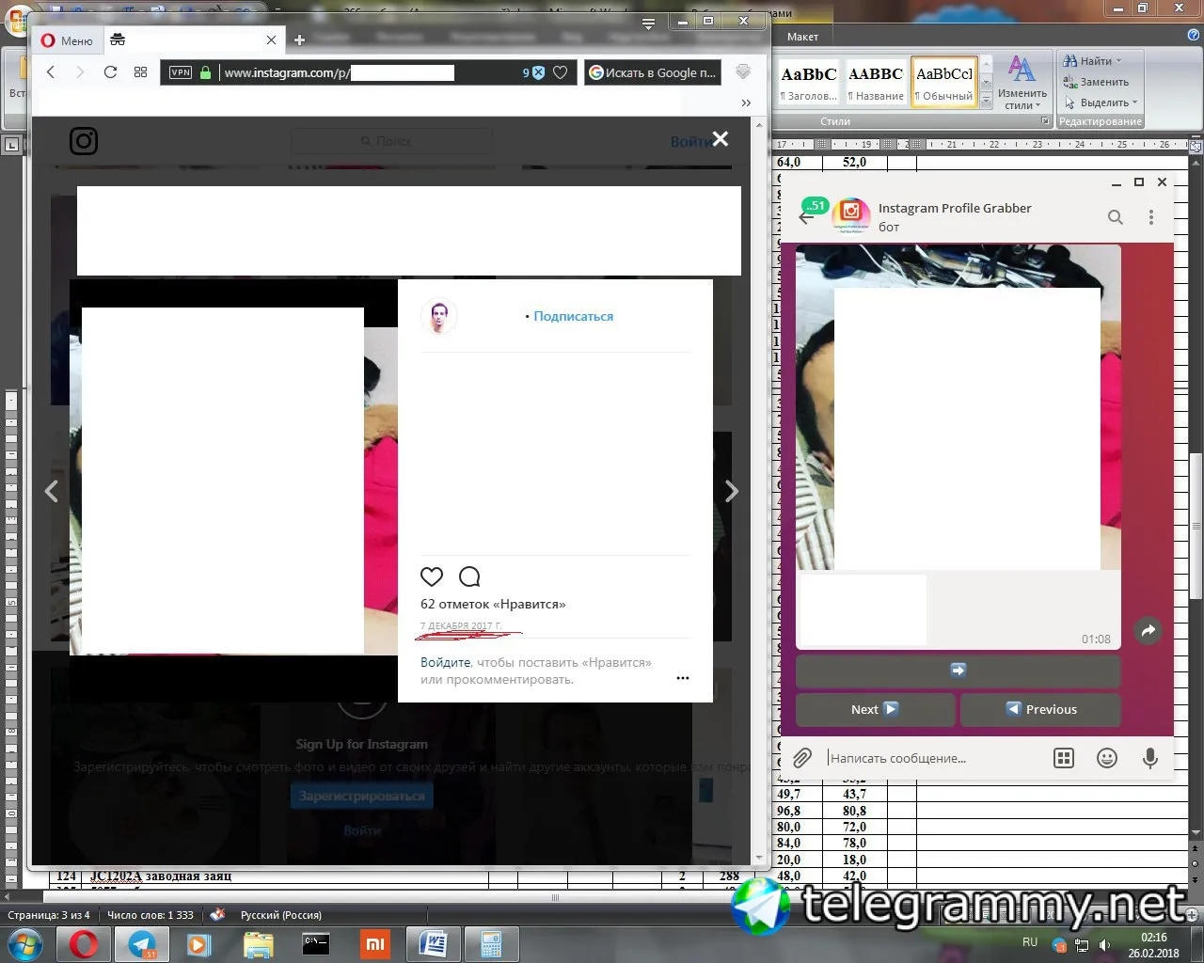Attach a file in Telegram
1204x963 pixels.
click(802, 758)
